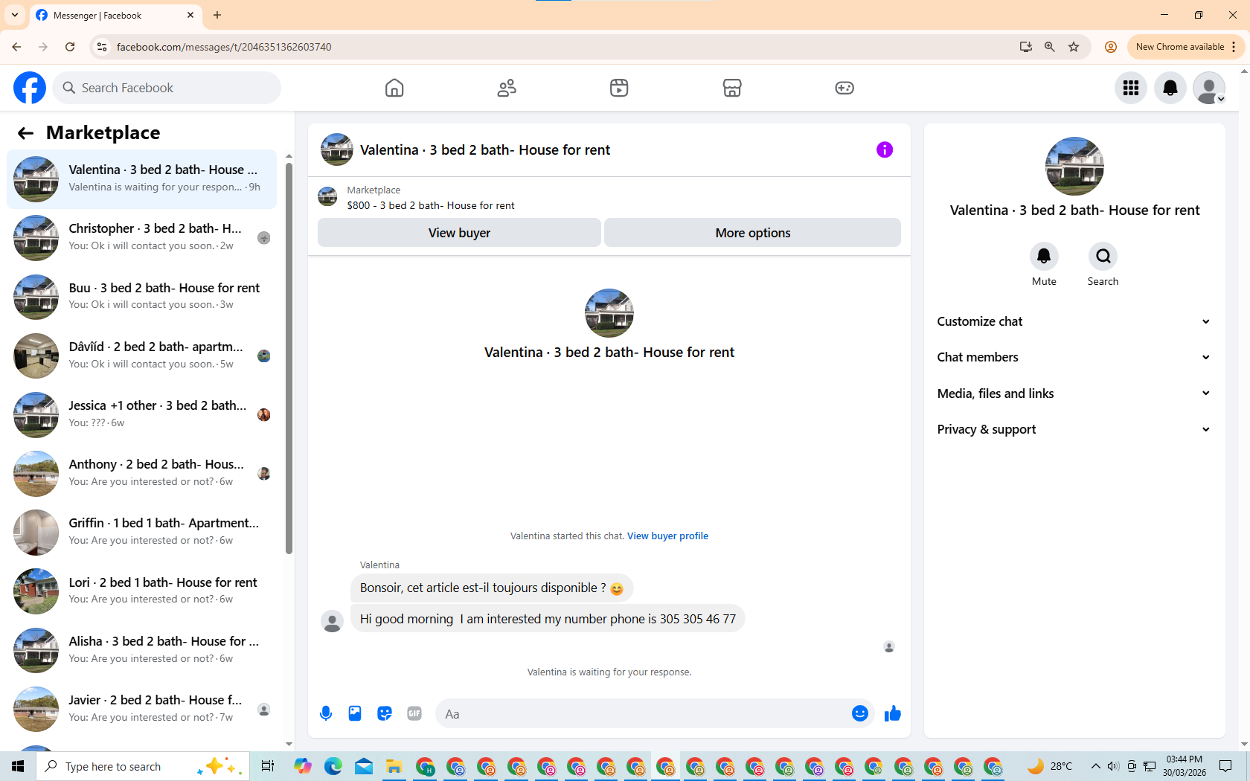Image resolution: width=1250 pixels, height=781 pixels.
Task: Open Microsoft Edge from taskbar
Action: [333, 766]
